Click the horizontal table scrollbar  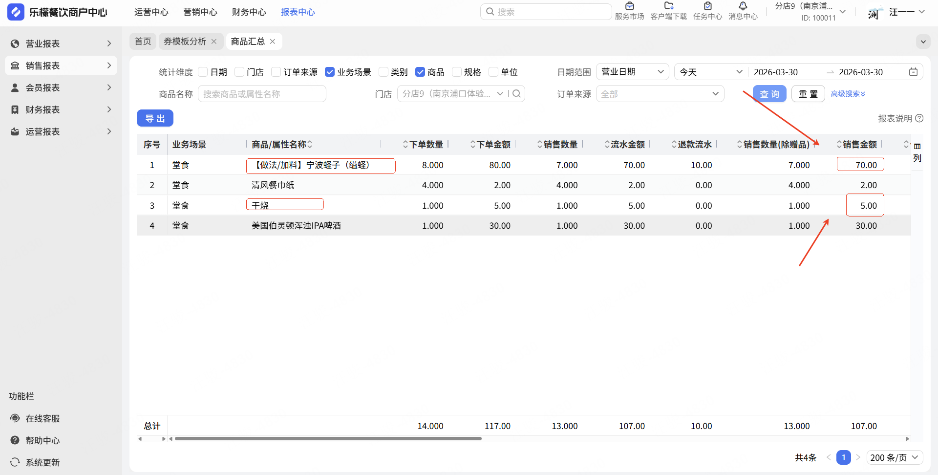(x=328, y=439)
